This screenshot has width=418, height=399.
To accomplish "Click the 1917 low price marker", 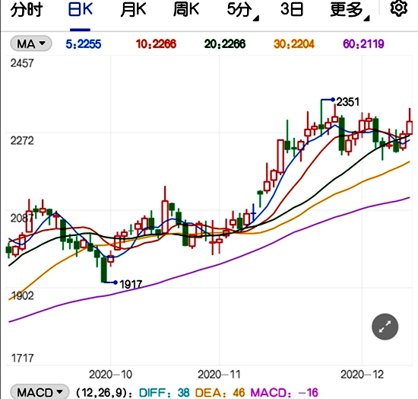I will click(x=131, y=284).
